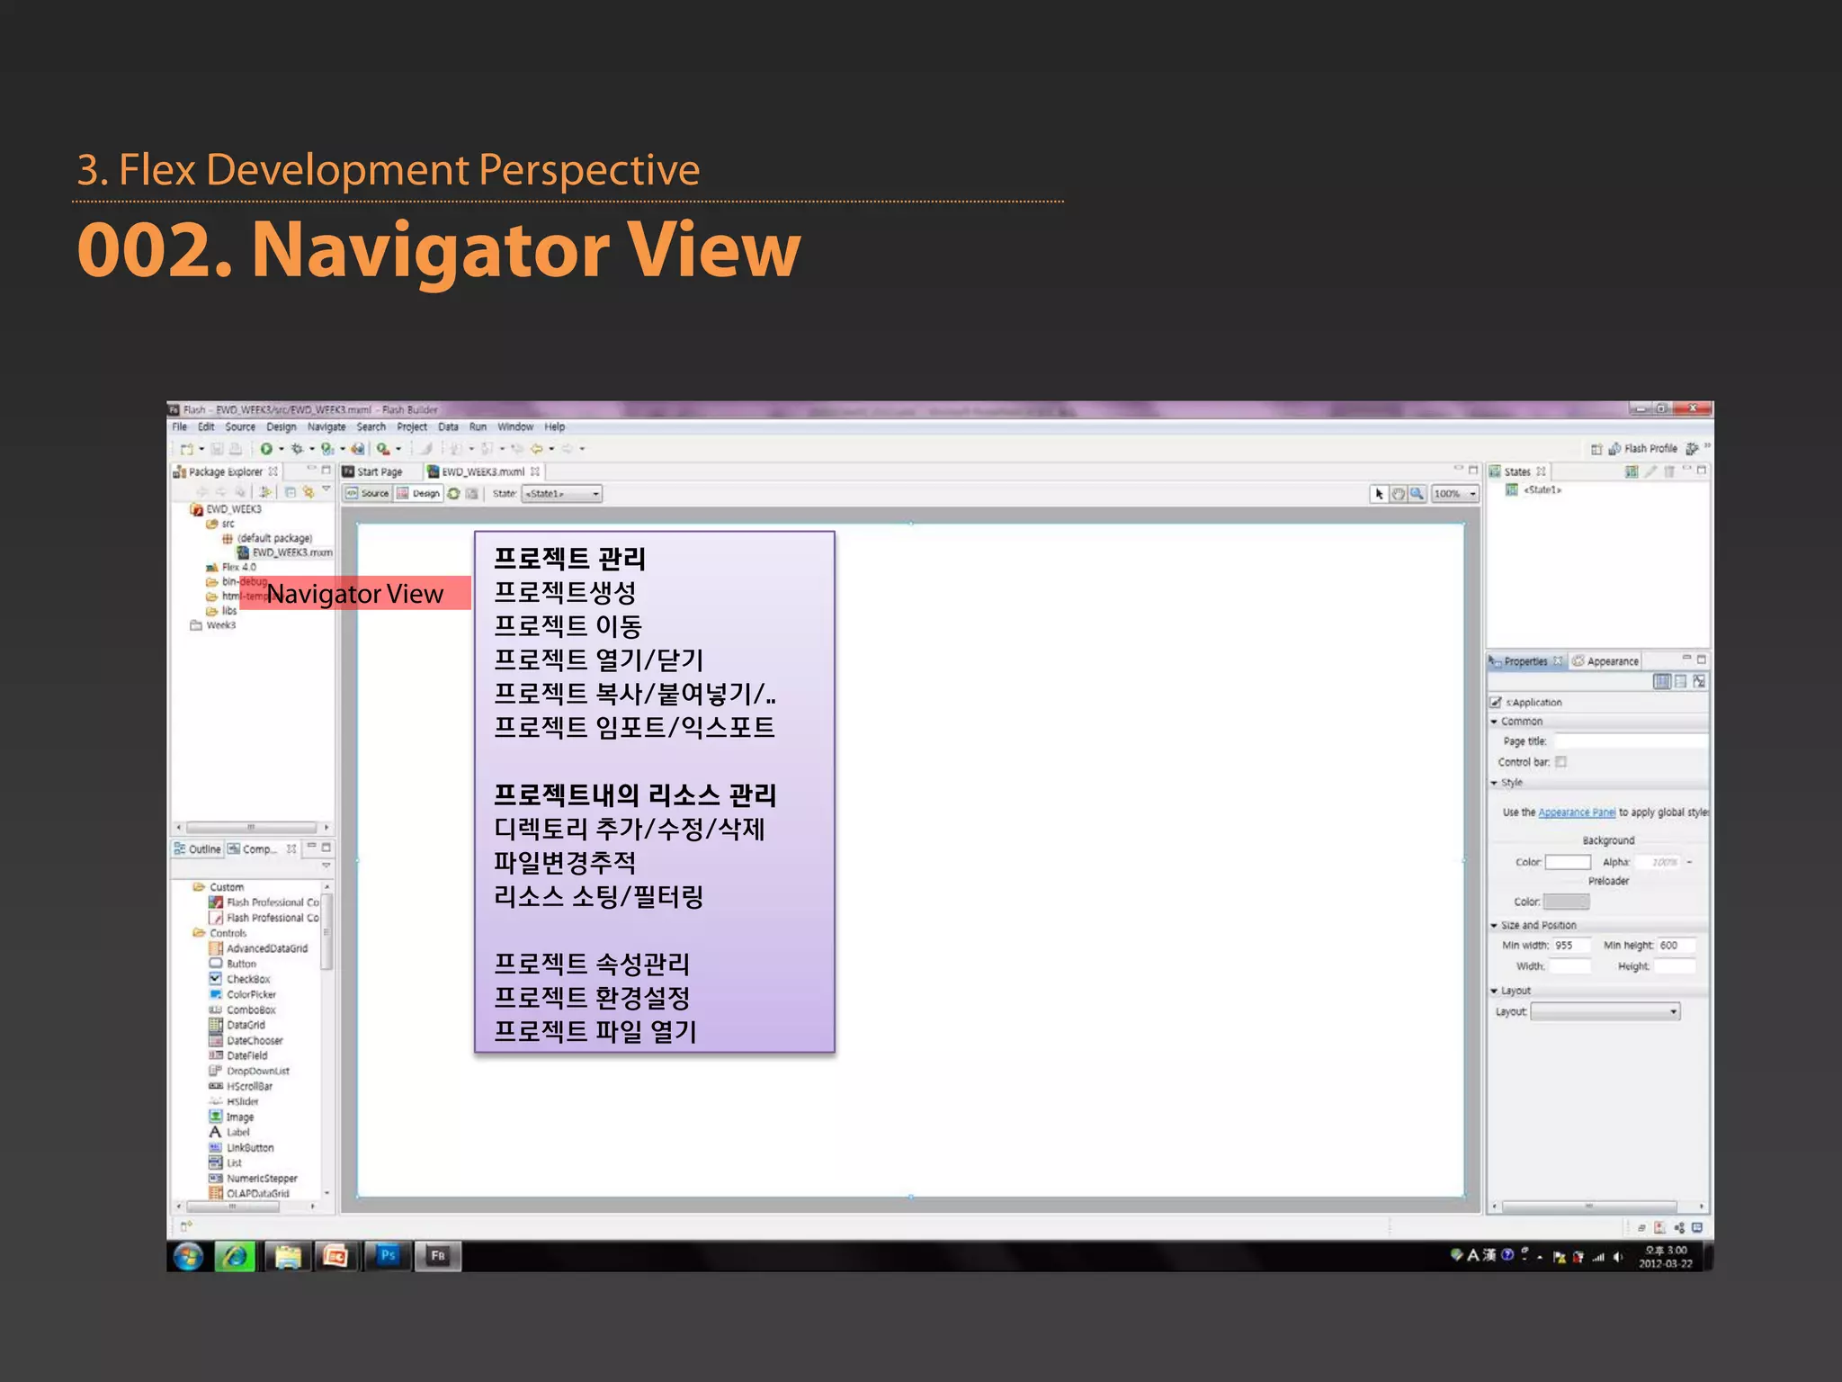Open Package Explorer view menu arrow
1842x1382 pixels.
coord(326,490)
